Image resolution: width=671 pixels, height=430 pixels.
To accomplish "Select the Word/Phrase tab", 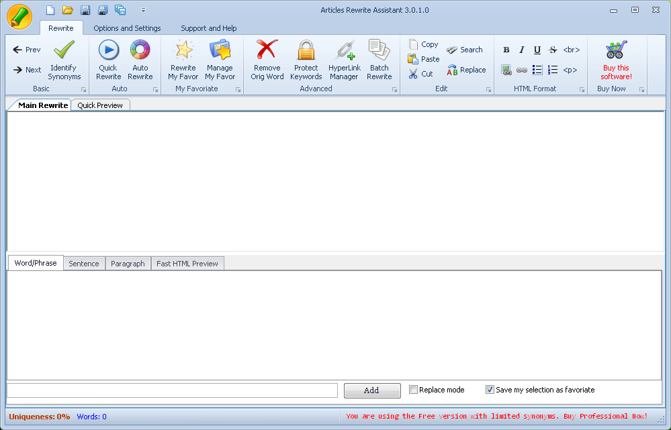I will coord(36,263).
